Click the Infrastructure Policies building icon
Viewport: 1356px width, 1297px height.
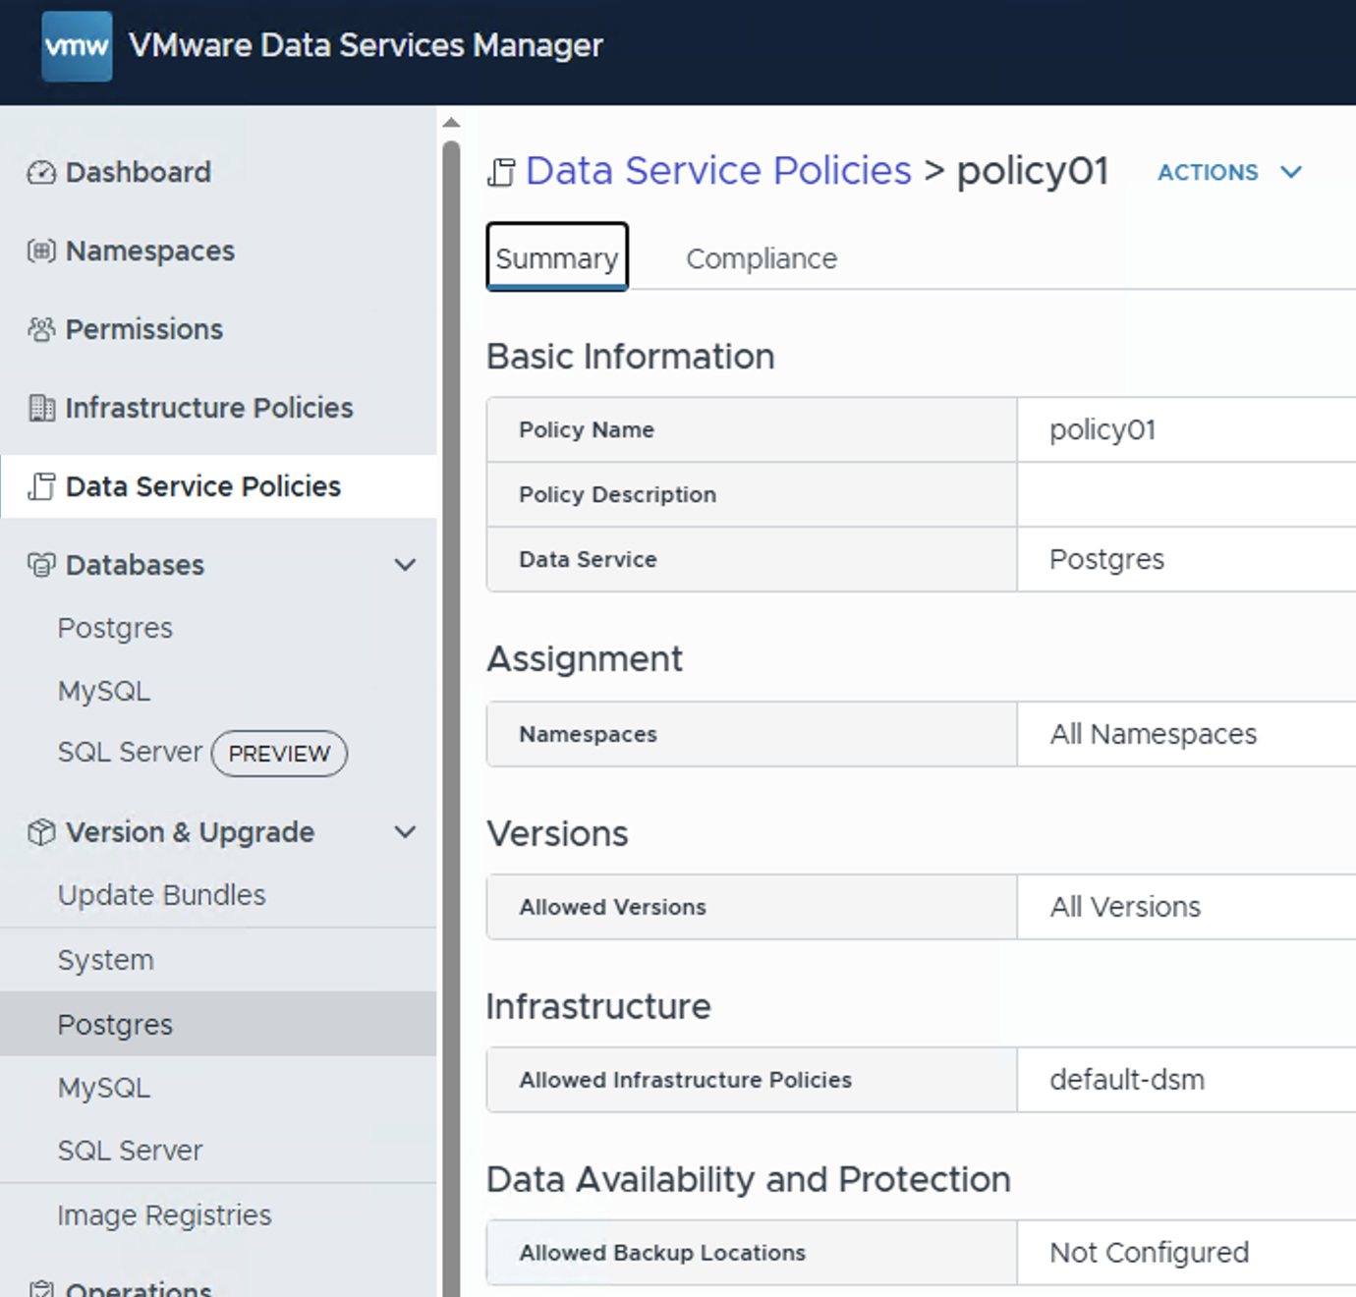[x=41, y=408]
